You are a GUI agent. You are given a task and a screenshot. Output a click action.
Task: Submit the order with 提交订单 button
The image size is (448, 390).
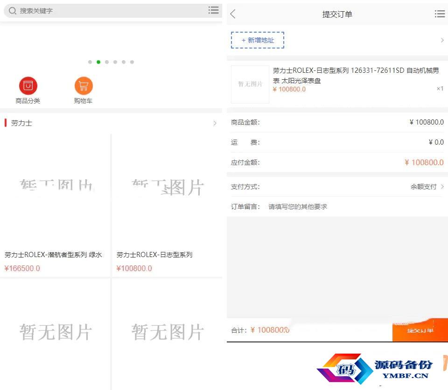tap(420, 330)
